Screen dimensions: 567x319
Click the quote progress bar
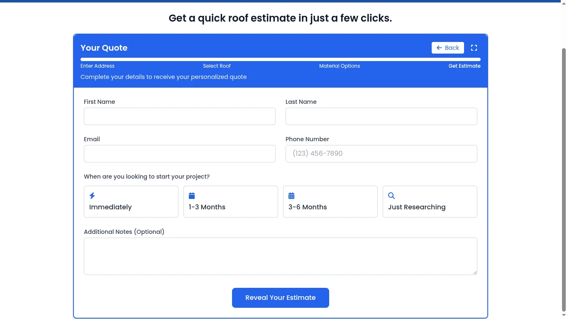(x=281, y=59)
